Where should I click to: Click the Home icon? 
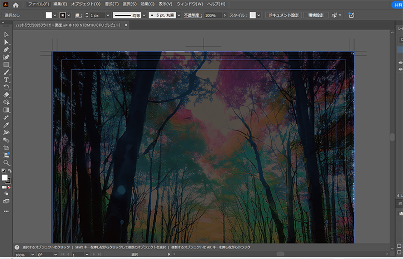click(16, 4)
